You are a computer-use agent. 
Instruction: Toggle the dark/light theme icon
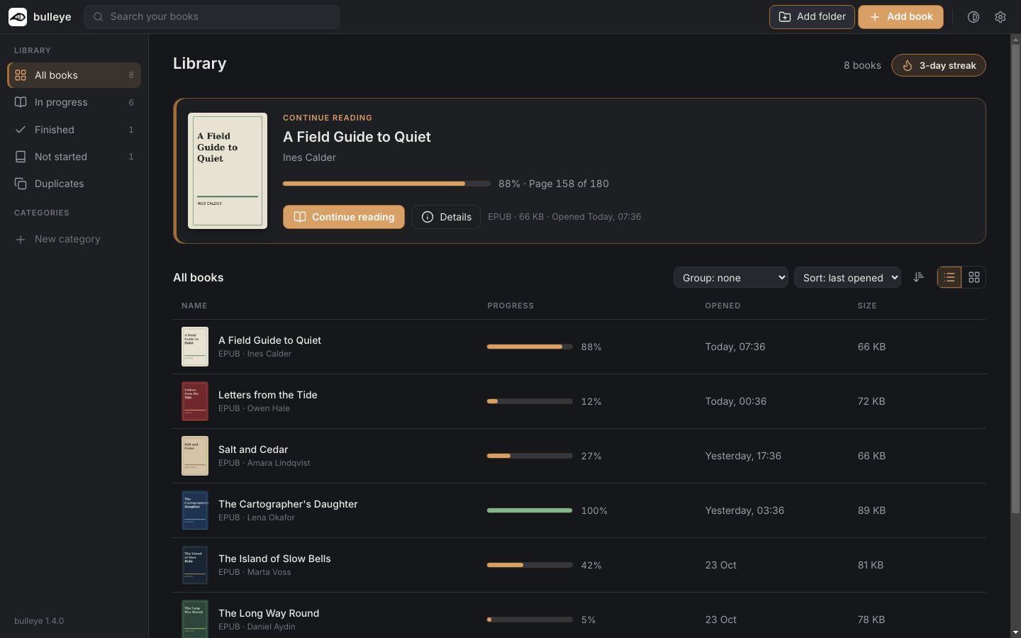(x=973, y=17)
